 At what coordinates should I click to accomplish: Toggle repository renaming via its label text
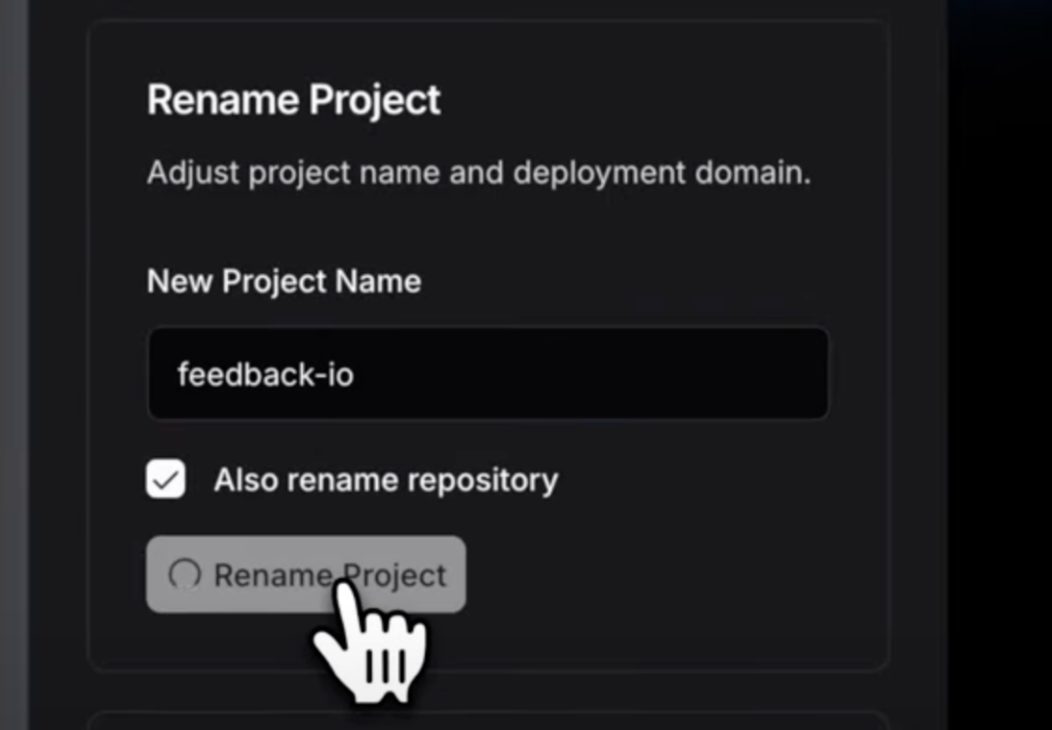pyautogui.click(x=386, y=480)
